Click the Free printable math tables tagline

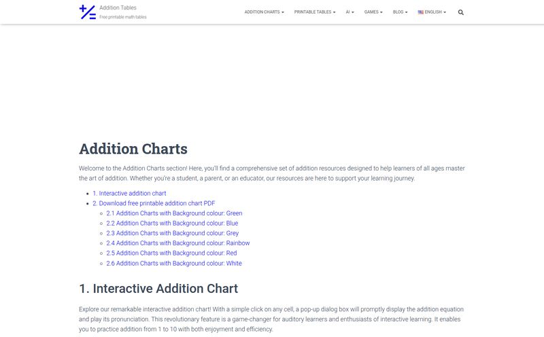pyautogui.click(x=123, y=17)
